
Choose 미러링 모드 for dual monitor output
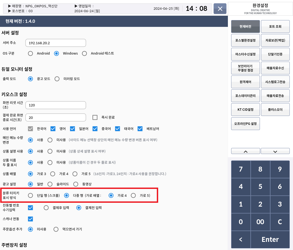coord(57,79)
